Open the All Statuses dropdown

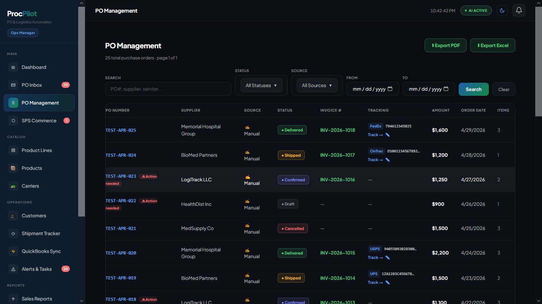point(261,85)
